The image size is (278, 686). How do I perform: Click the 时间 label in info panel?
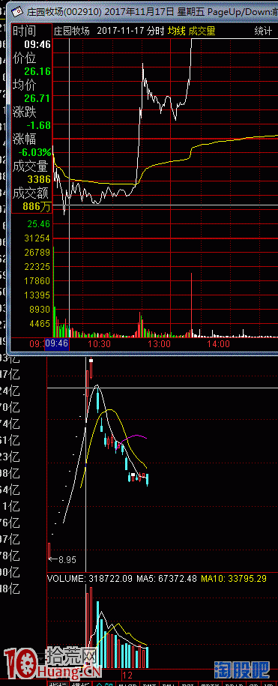point(25,31)
